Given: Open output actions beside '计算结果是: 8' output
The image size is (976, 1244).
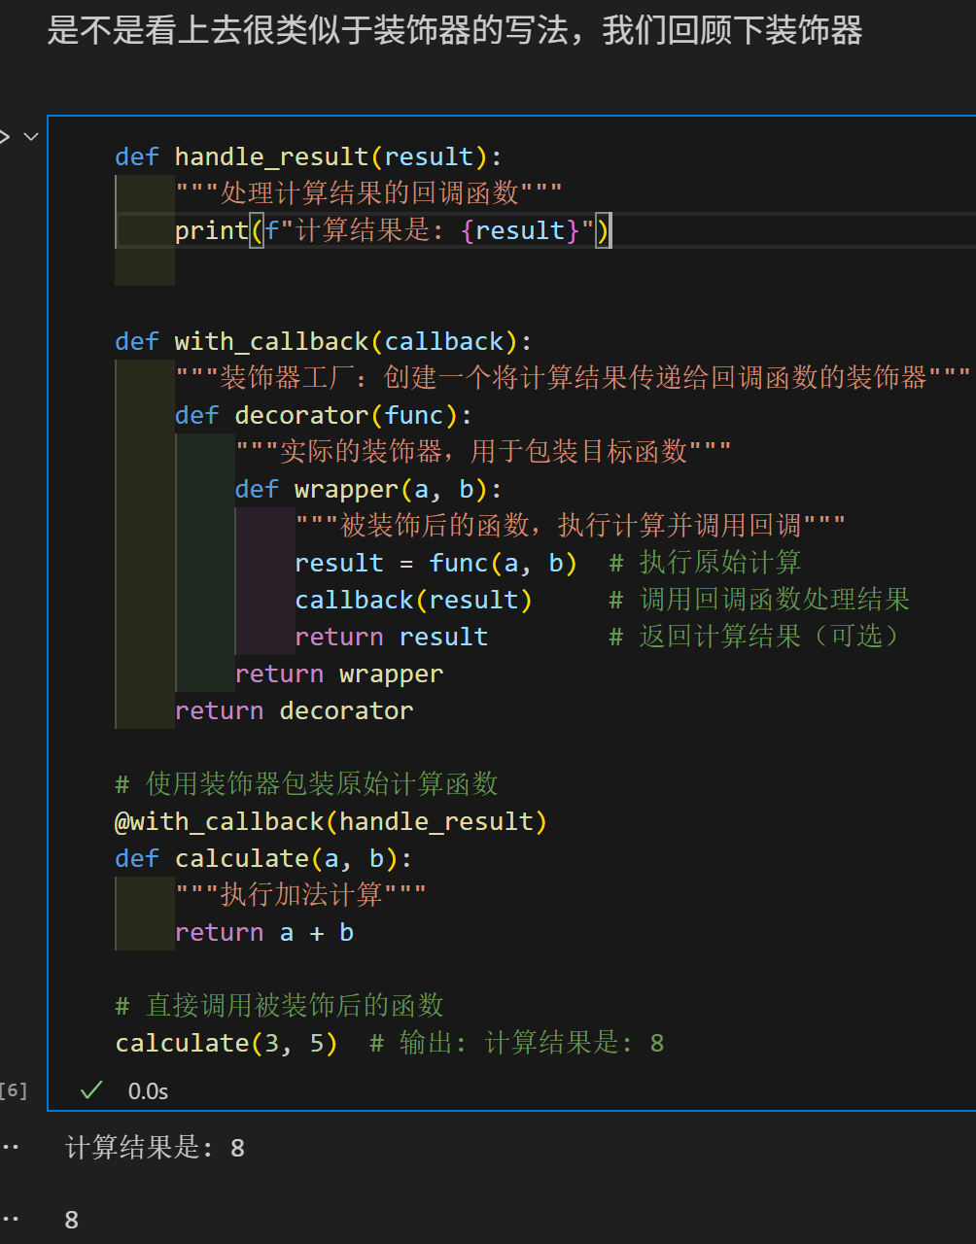Looking at the screenshot, I should pyautogui.click(x=9, y=1148).
